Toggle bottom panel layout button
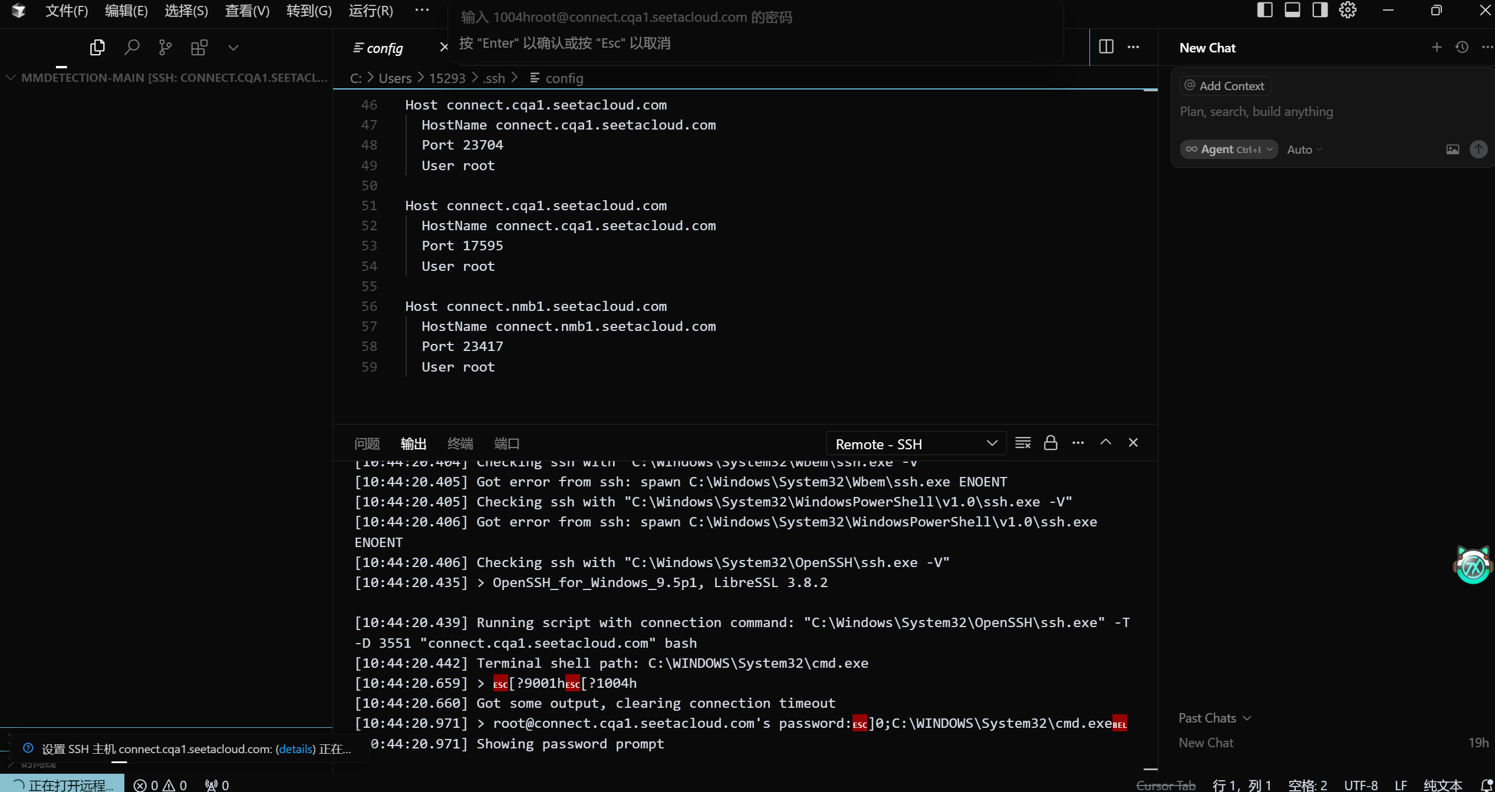 (1292, 10)
